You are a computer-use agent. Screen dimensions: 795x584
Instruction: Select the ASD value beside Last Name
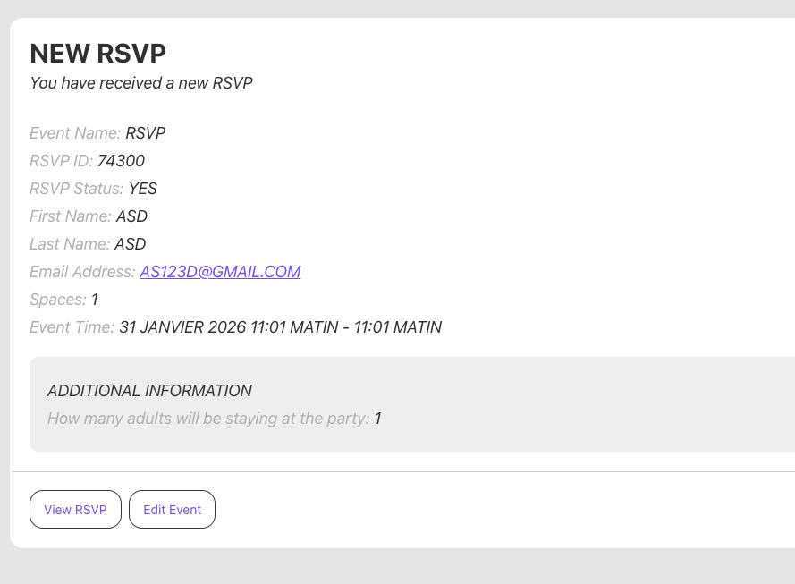click(x=130, y=244)
